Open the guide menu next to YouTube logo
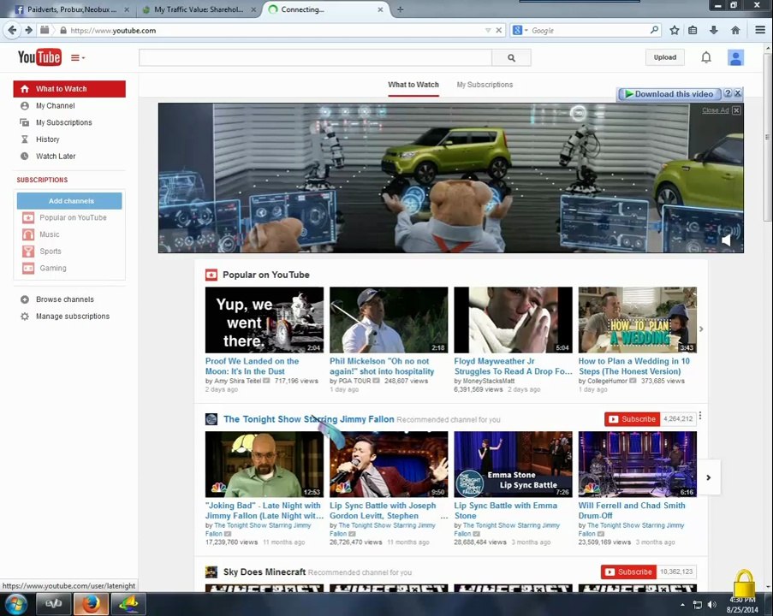The width and height of the screenshot is (773, 616). tap(77, 57)
